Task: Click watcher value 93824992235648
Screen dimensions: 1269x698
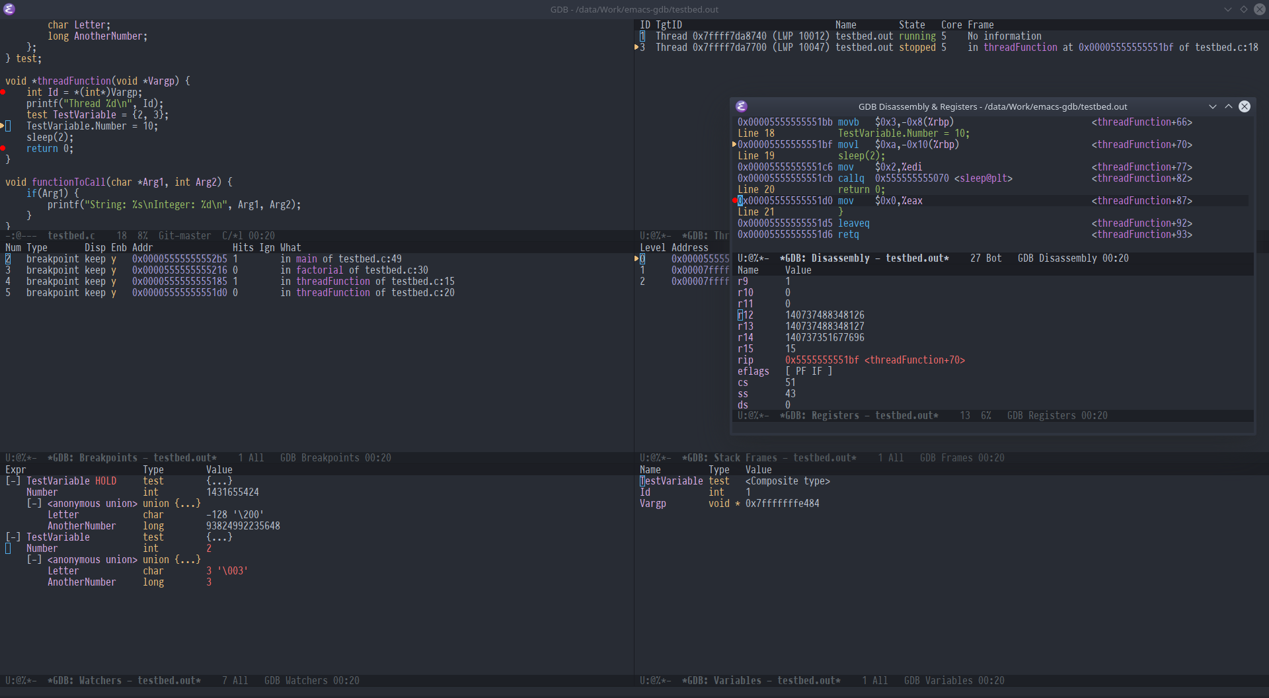Action: coord(243,526)
